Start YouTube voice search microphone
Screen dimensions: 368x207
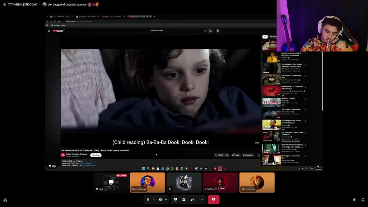pyautogui.click(x=218, y=30)
